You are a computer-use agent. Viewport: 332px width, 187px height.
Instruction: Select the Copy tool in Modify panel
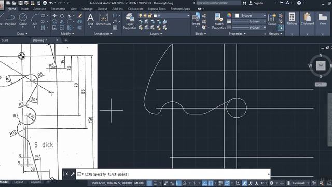pos(54,22)
